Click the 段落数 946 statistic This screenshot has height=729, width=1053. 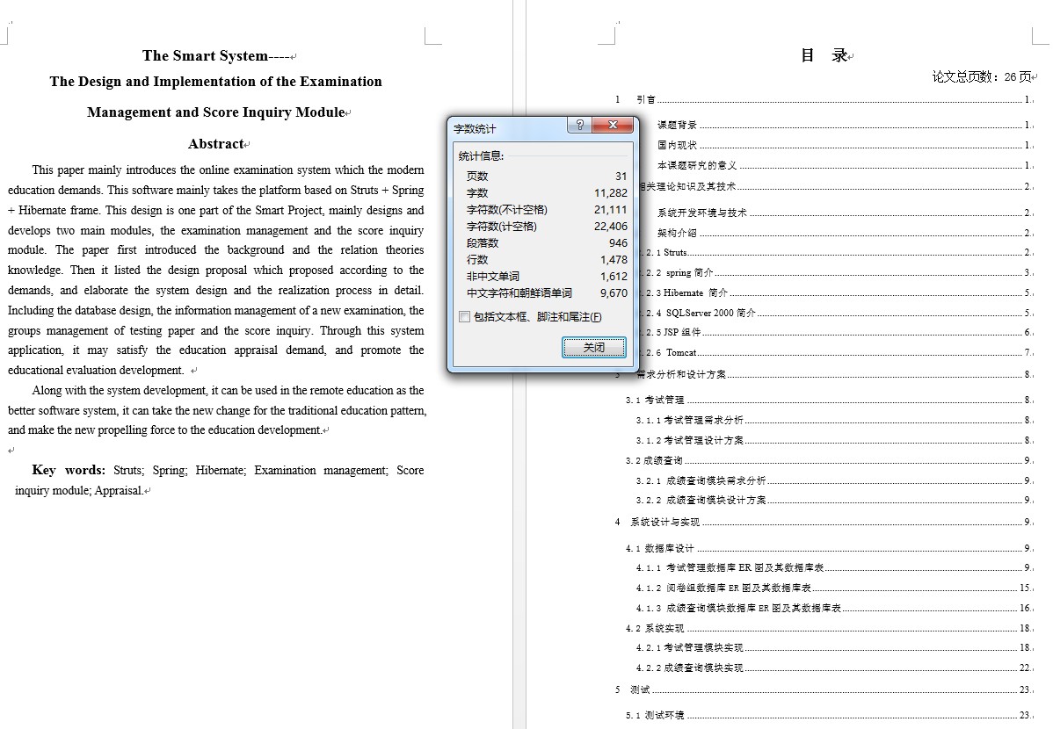pos(546,243)
